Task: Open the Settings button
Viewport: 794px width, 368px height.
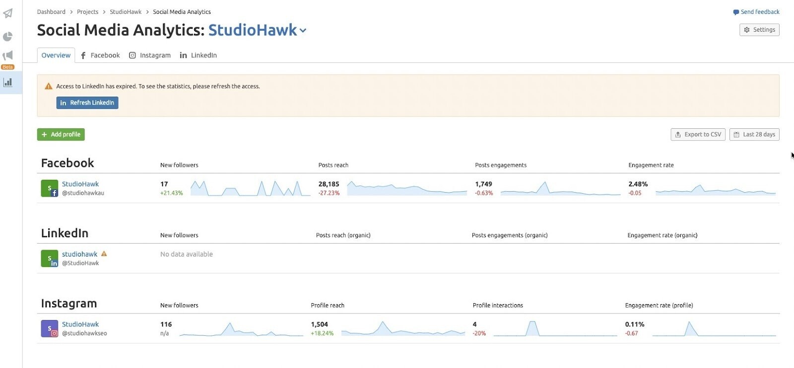Action: tap(759, 30)
